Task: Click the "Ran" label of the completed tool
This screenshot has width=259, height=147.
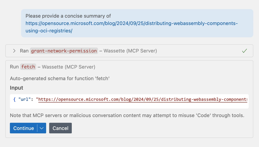Action: pos(24,51)
